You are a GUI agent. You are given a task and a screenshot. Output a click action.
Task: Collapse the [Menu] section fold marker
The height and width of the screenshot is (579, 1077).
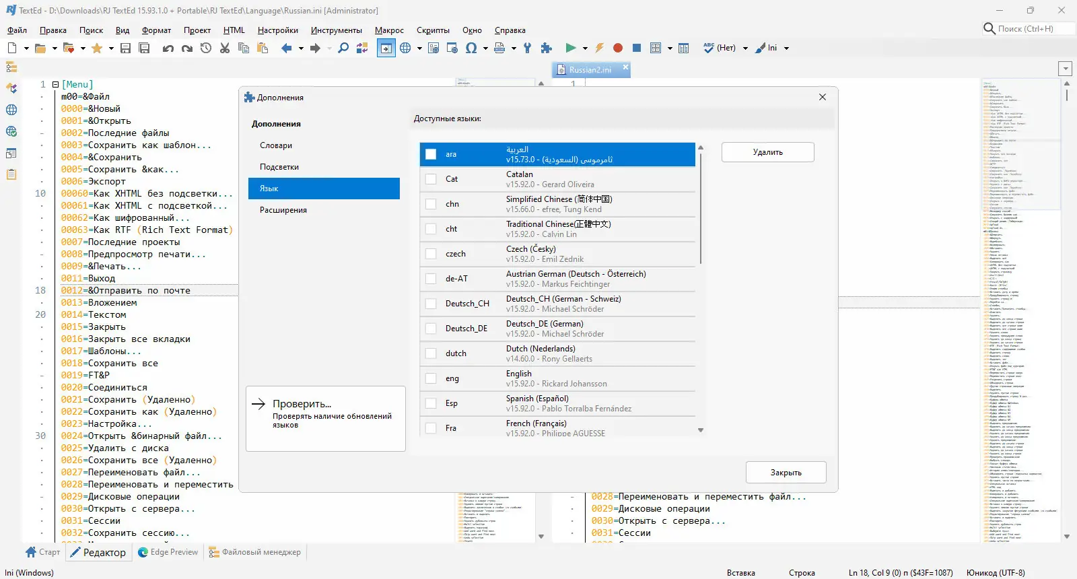[x=55, y=85]
